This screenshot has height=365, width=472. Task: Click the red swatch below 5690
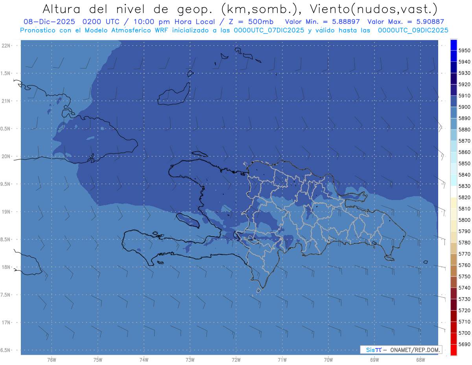(x=454, y=350)
